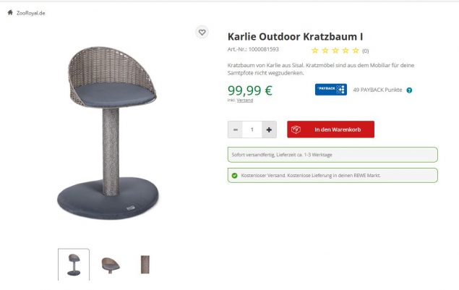Open the ZooRoyal.de breadcrumb link
The image size is (459, 290).
(x=31, y=13)
